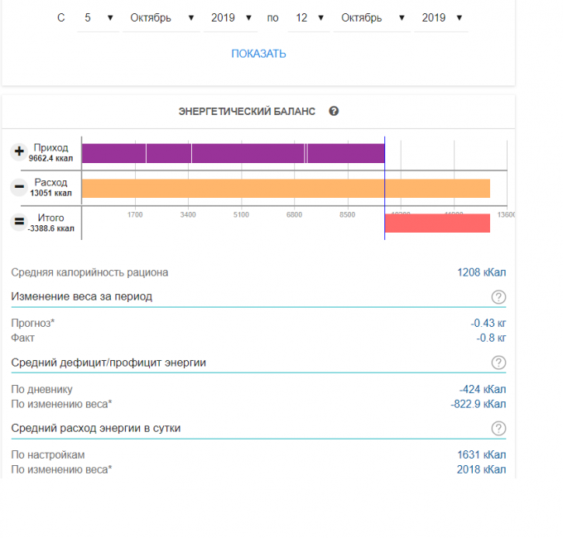Open the end day dropdown showing 12
This screenshot has width=563, height=538.
coord(308,17)
